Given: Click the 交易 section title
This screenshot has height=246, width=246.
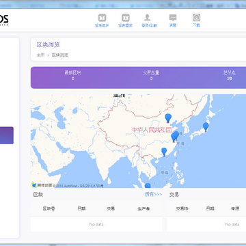Looking at the screenshot, I should [174, 195].
